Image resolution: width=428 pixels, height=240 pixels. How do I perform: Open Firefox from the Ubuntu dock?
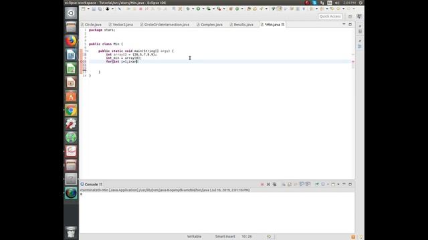[x=71, y=41]
